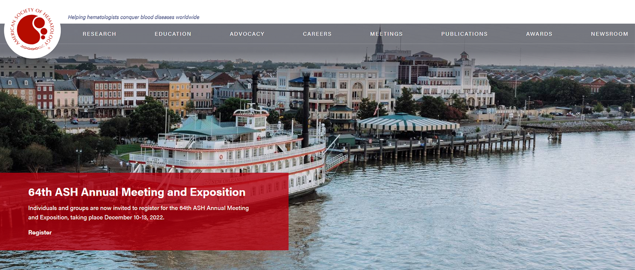Open the Research menu
The width and height of the screenshot is (635, 270).
click(99, 34)
